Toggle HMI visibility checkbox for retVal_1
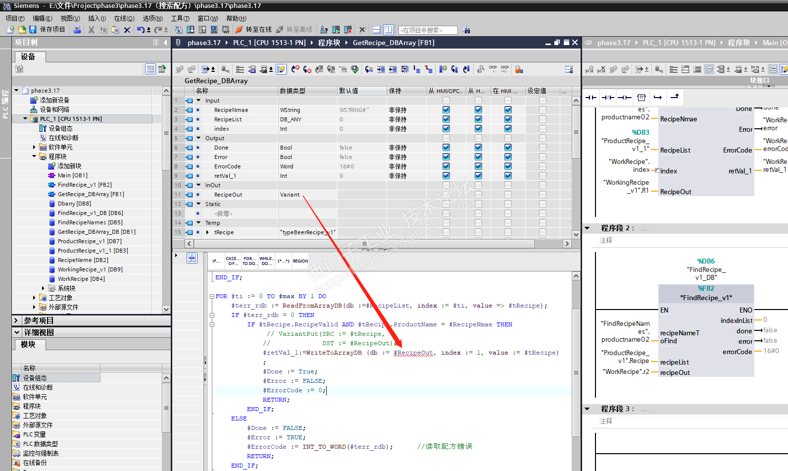 pos(508,176)
